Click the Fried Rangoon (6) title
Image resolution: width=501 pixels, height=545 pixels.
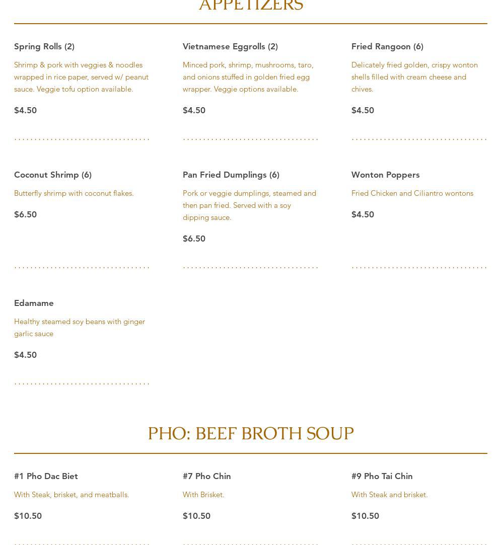tap(387, 46)
